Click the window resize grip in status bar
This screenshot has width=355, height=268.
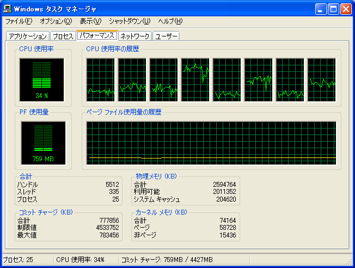tap(350, 262)
